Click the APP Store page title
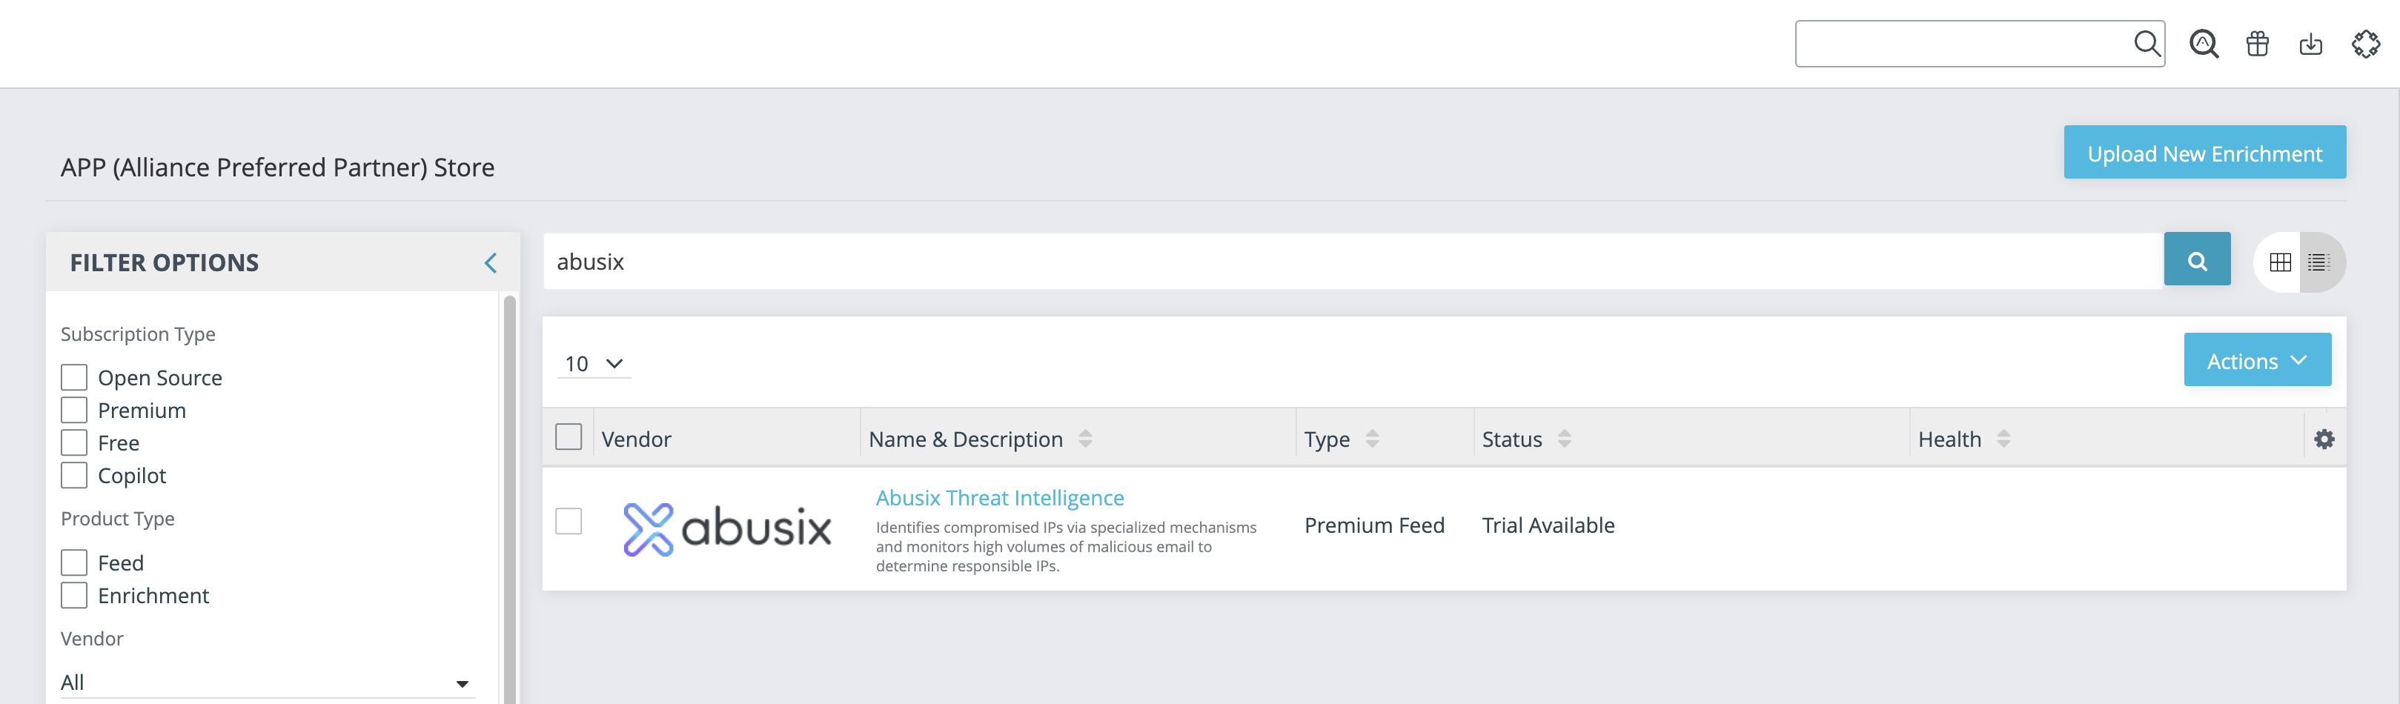Viewport: 2400px width, 704px height. 278,167
